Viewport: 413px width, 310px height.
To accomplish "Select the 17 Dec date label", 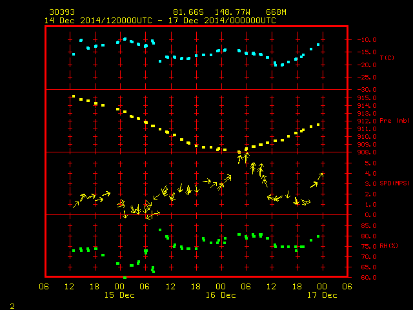I will (x=322, y=295).
